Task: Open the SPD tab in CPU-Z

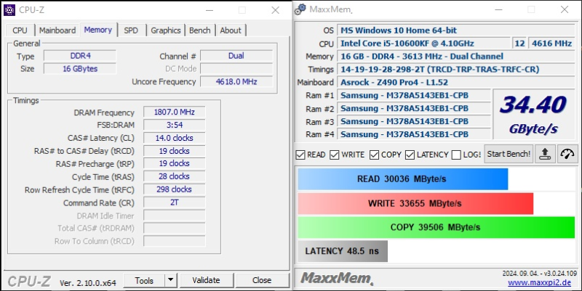Action: (131, 30)
